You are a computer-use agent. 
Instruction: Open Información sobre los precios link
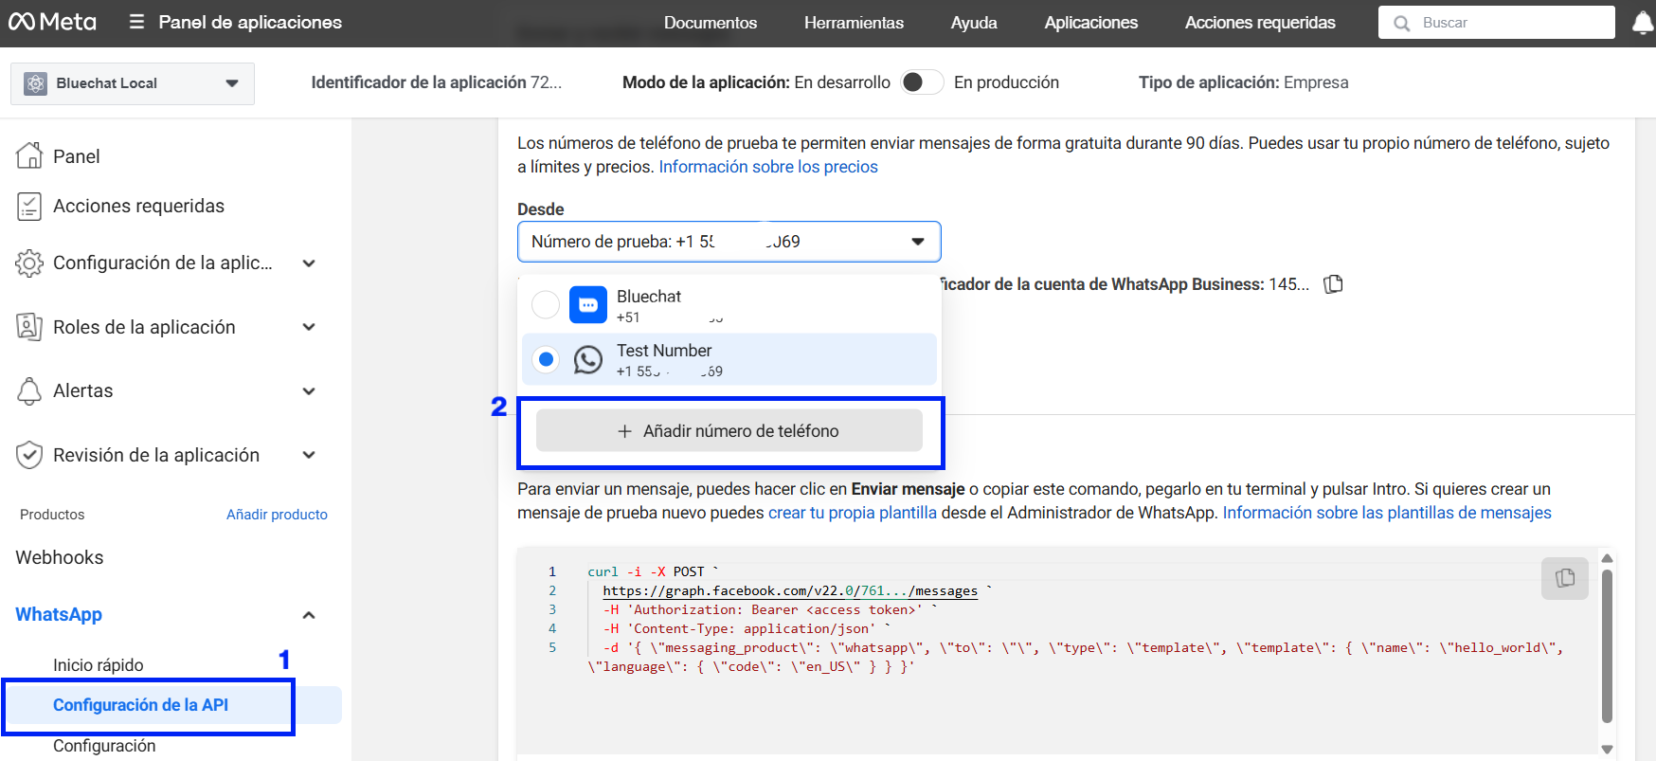(x=767, y=167)
